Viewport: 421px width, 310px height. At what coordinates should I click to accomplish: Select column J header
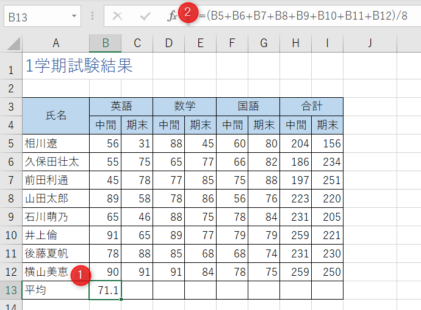pyautogui.click(x=370, y=43)
